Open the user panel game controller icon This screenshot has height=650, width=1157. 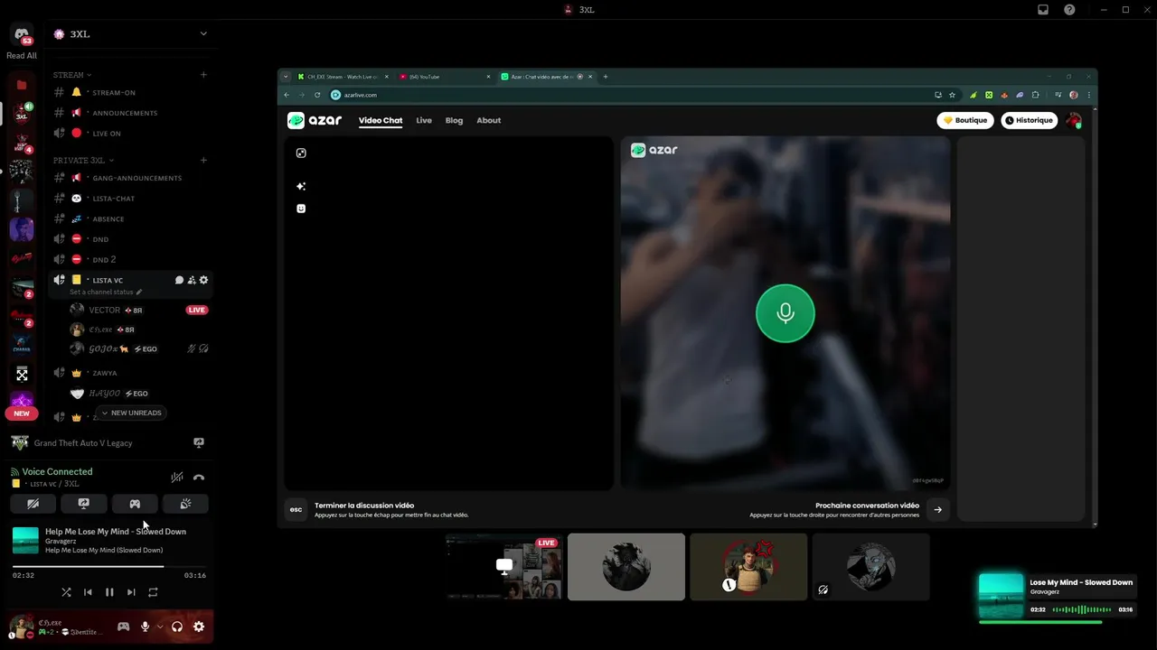pyautogui.click(x=123, y=627)
